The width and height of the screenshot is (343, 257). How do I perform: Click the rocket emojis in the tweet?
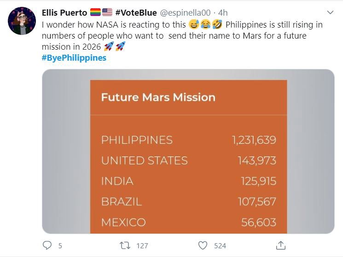pos(115,46)
